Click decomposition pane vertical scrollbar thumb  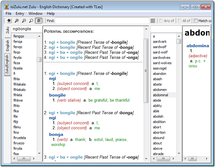click(146, 71)
